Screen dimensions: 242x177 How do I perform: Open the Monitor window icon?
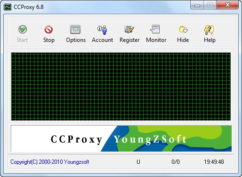point(155,29)
